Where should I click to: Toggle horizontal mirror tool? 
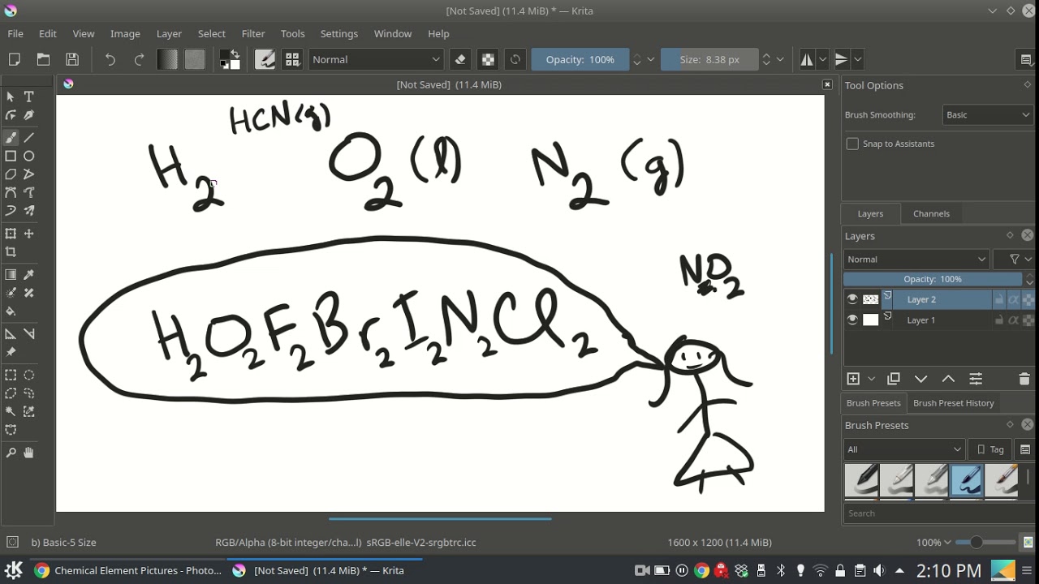(807, 59)
